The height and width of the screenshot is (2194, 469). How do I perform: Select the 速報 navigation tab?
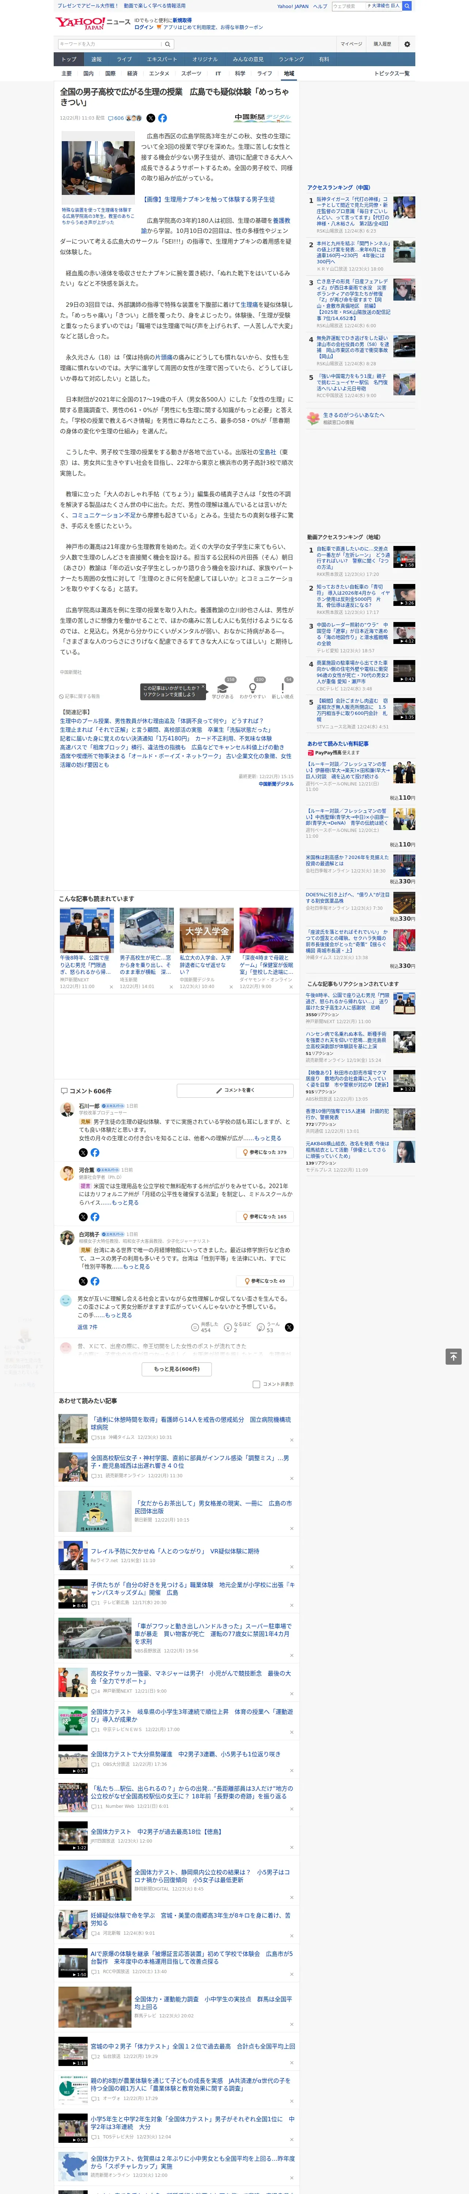click(x=96, y=60)
